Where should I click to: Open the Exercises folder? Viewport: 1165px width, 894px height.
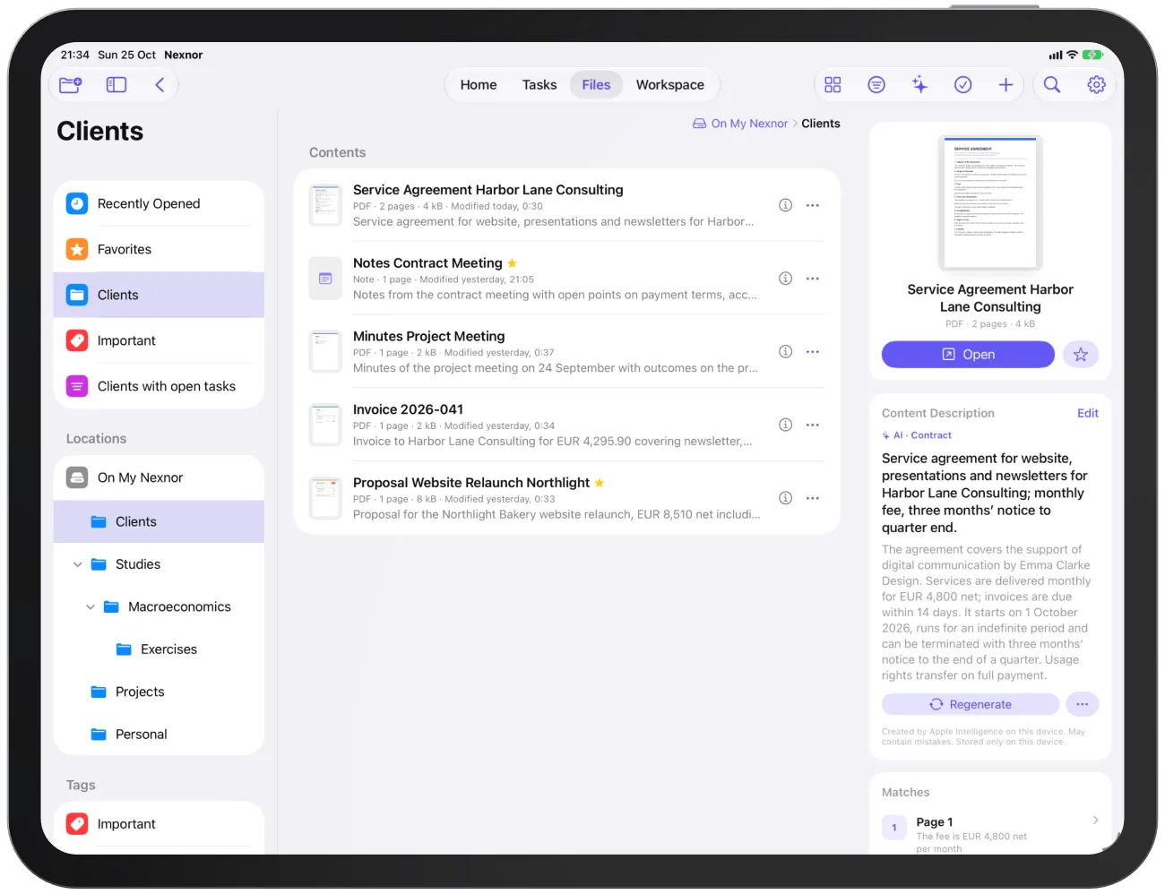160,649
